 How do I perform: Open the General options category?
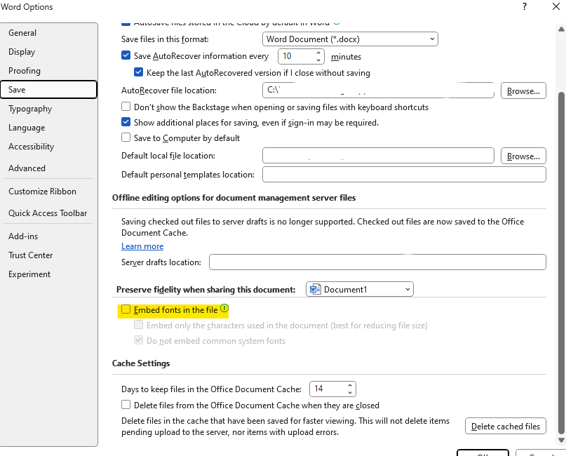[48, 33]
